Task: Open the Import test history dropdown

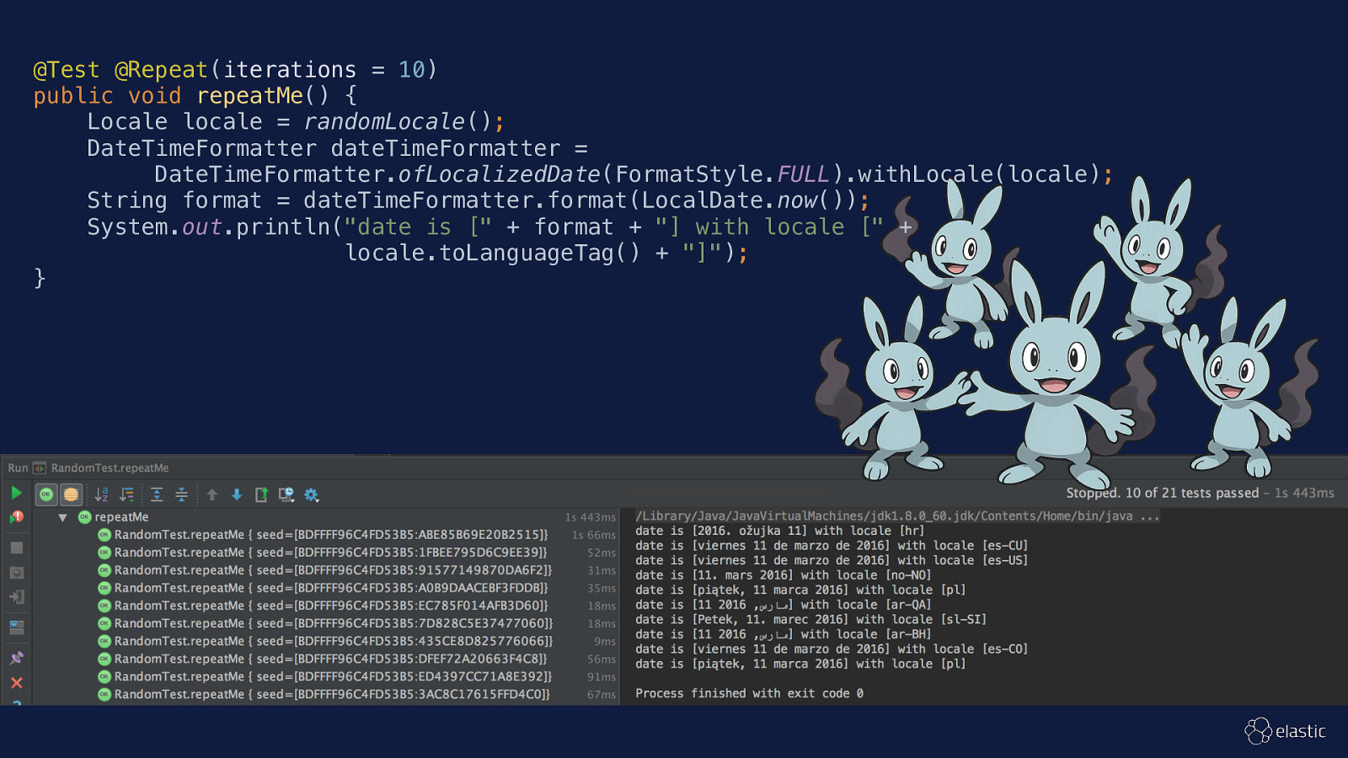Action: (286, 495)
